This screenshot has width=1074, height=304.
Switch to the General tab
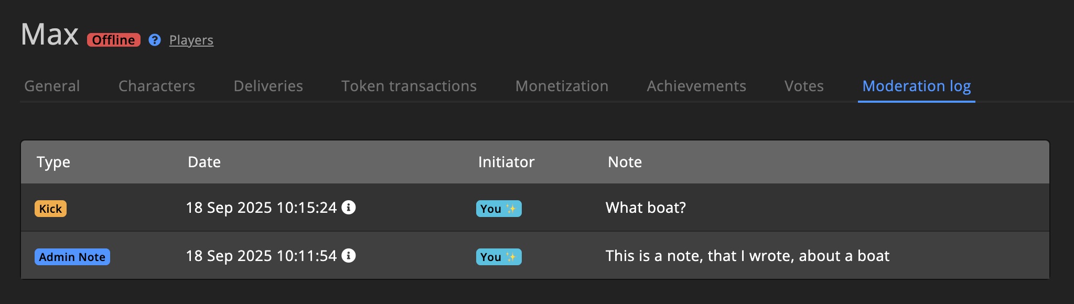(52, 86)
